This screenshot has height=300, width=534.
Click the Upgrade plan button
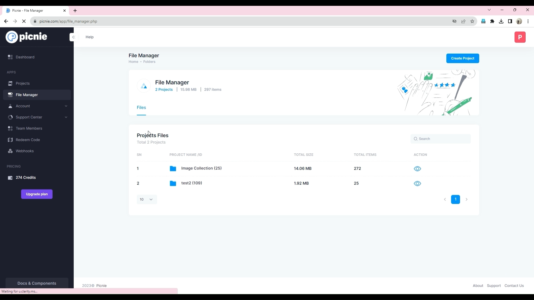(x=37, y=194)
